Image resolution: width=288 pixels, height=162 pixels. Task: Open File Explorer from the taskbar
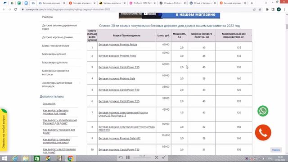[x=26, y=158]
